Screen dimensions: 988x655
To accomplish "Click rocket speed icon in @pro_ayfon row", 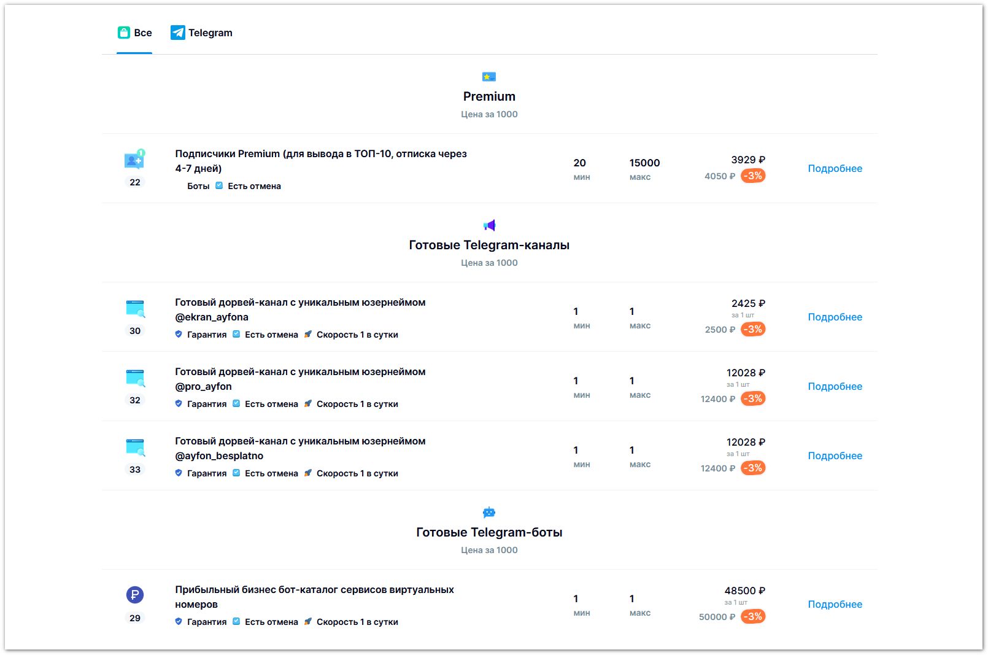I will pyautogui.click(x=308, y=404).
